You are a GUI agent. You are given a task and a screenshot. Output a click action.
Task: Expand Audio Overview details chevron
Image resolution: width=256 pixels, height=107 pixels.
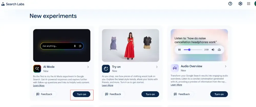click(x=226, y=66)
